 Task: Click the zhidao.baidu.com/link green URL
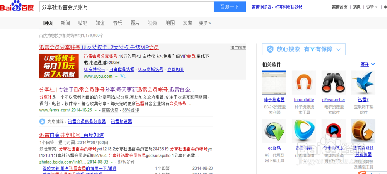click(62, 162)
